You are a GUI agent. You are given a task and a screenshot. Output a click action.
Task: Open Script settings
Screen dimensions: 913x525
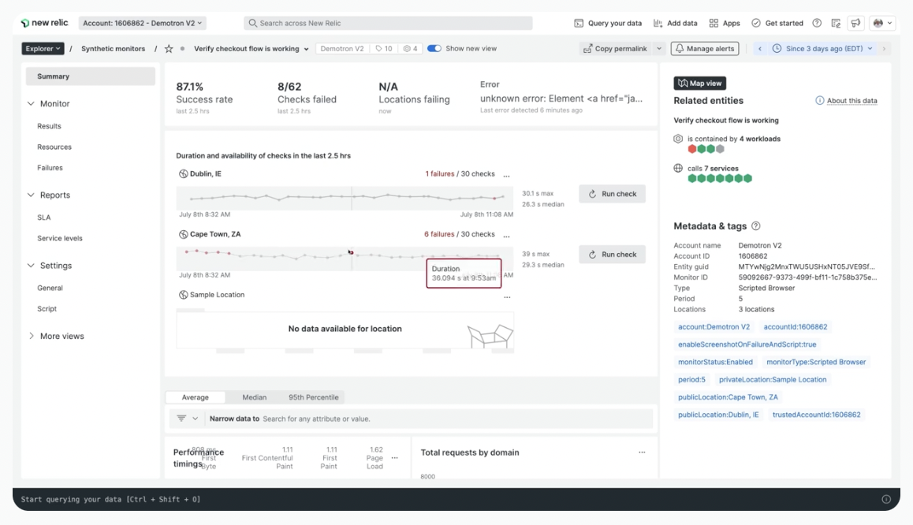pyautogui.click(x=47, y=309)
